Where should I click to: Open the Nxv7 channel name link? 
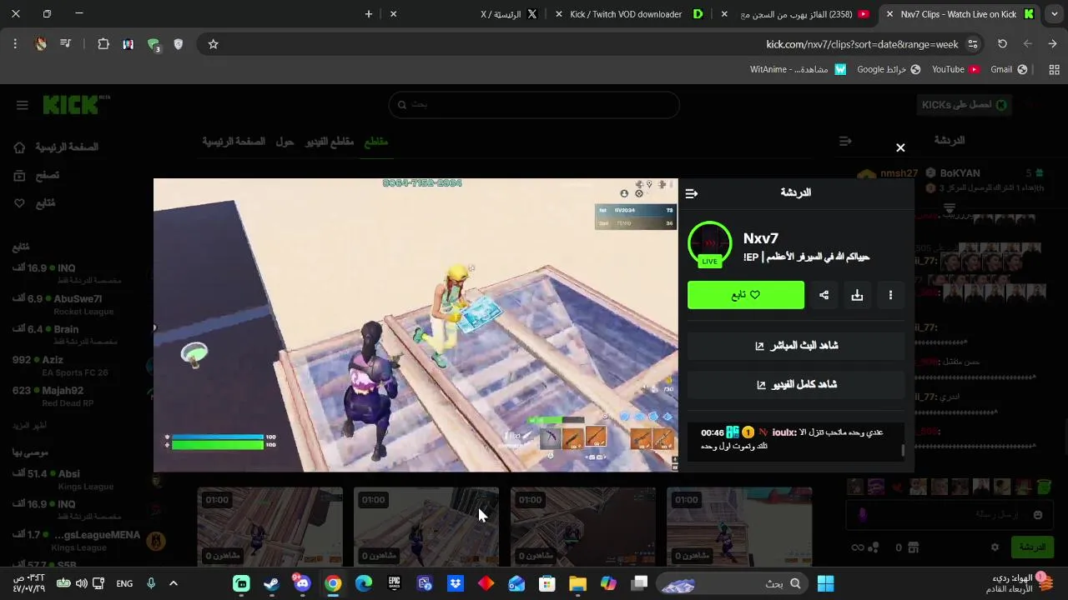point(761,238)
